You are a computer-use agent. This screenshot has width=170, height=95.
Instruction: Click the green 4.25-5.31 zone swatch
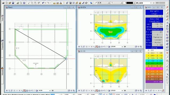154,63
